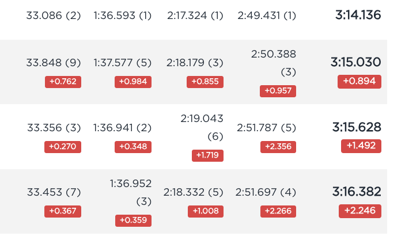This screenshot has width=405, height=240.
Task: Click the 3:16.382 finish time
Action: [x=357, y=192]
